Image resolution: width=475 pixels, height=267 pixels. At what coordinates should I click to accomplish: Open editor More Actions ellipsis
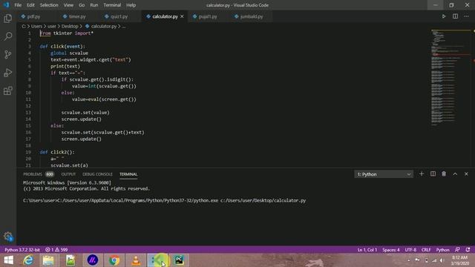[x=466, y=16]
